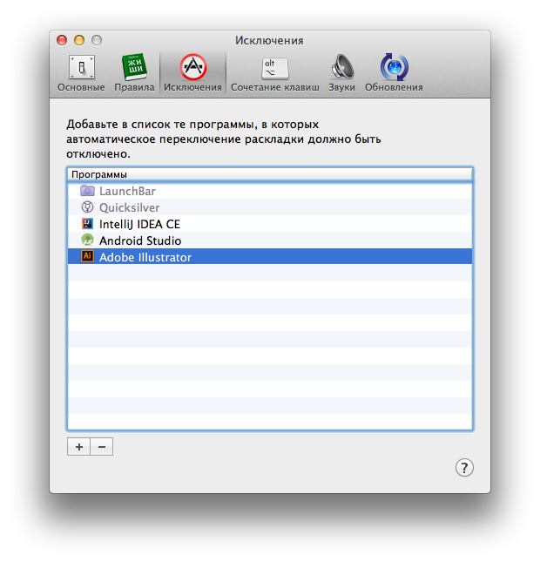Select the Quicksilver row text
This screenshot has height=562, width=540.
pos(130,208)
